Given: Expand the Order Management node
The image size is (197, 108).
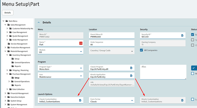Looking at the screenshot, I should click(x=7, y=40).
